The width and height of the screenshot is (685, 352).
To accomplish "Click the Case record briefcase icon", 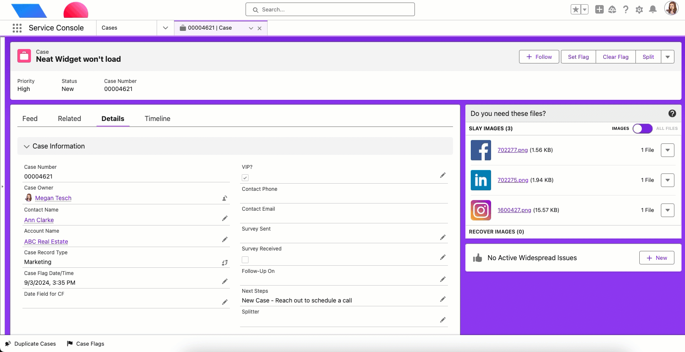I will pyautogui.click(x=24, y=56).
